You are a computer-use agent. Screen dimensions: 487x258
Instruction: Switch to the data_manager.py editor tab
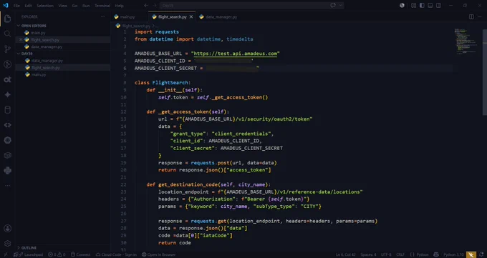[x=221, y=17]
